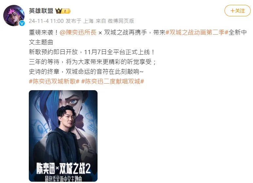Viewport: 253px width, 183px height.
Task: Click the 微博网页版 source link
Action: click(121, 21)
